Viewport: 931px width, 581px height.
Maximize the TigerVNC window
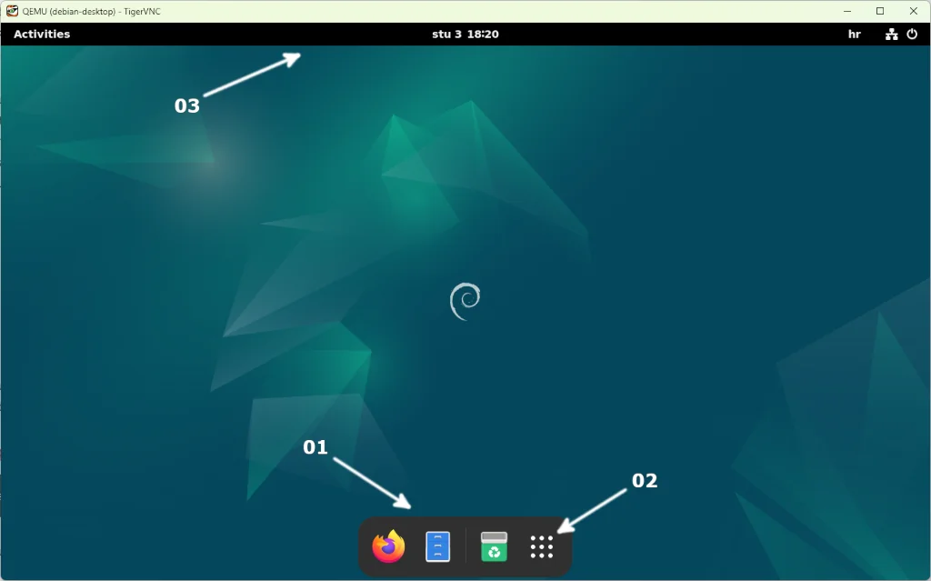tap(881, 10)
